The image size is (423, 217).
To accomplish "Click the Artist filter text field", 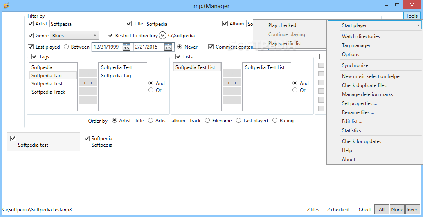I will click(86, 24).
